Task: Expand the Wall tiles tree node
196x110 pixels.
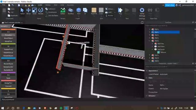Action: (152, 44)
